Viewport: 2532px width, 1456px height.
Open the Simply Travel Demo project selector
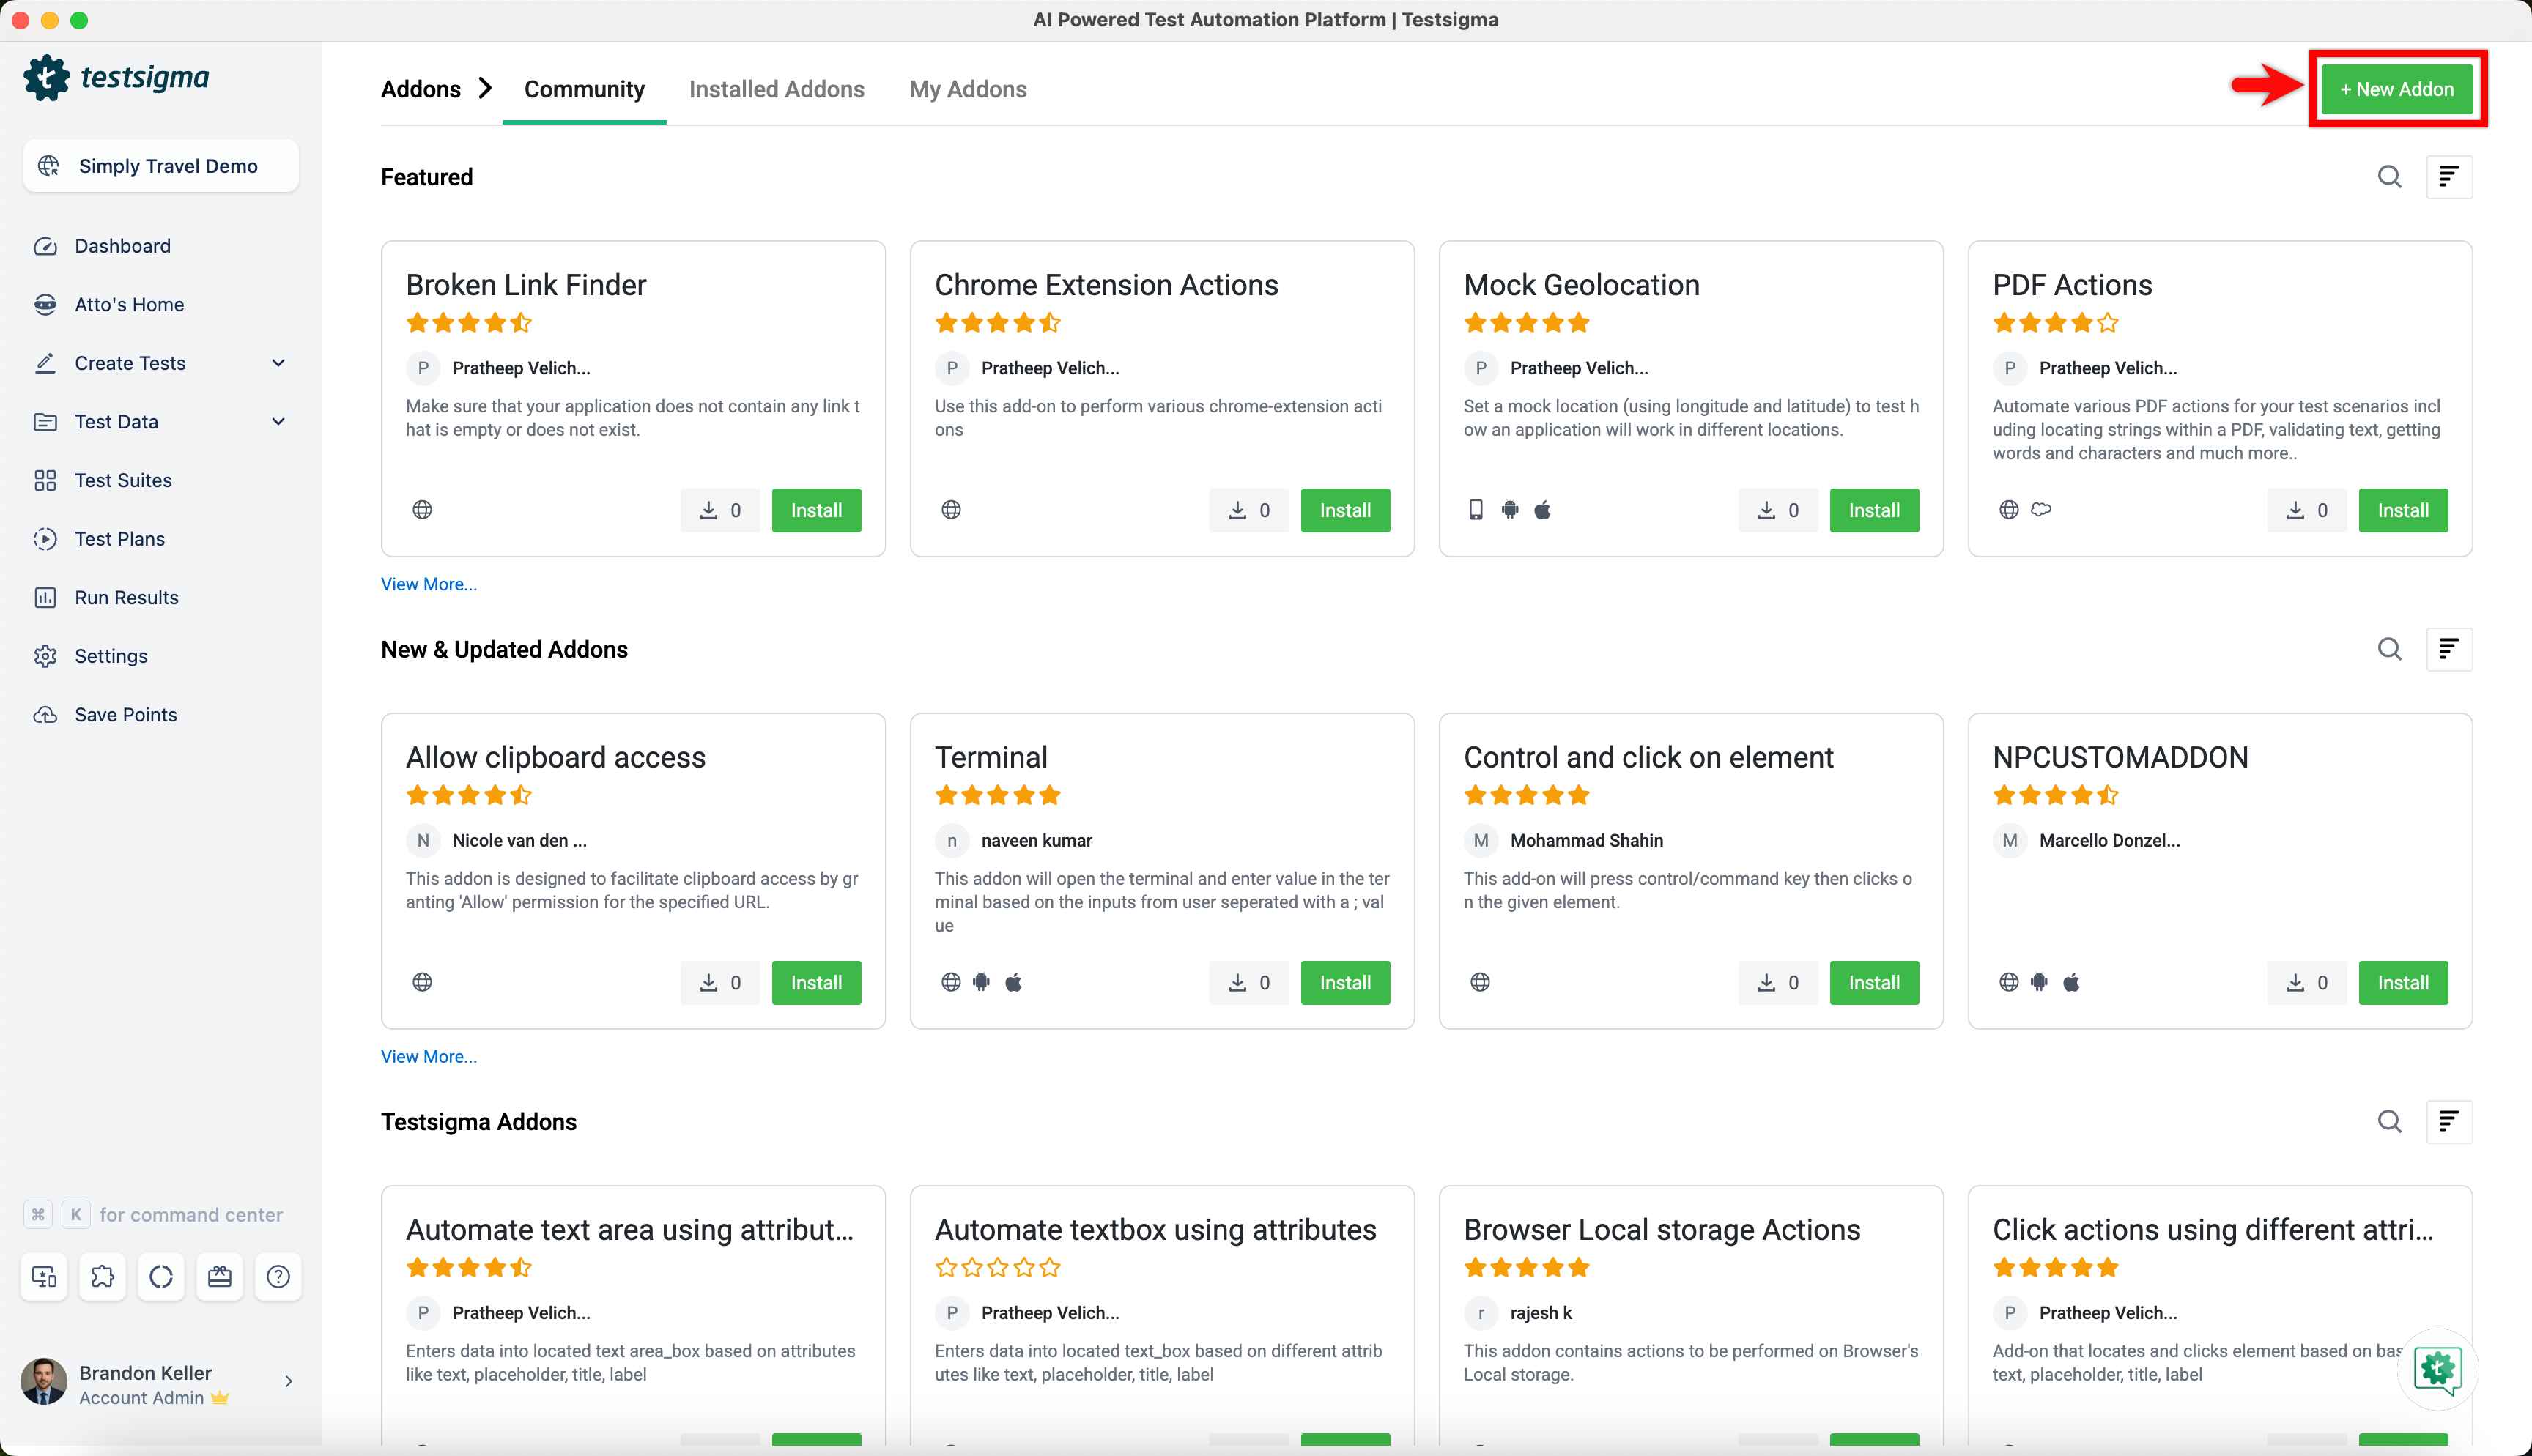(x=160, y=166)
